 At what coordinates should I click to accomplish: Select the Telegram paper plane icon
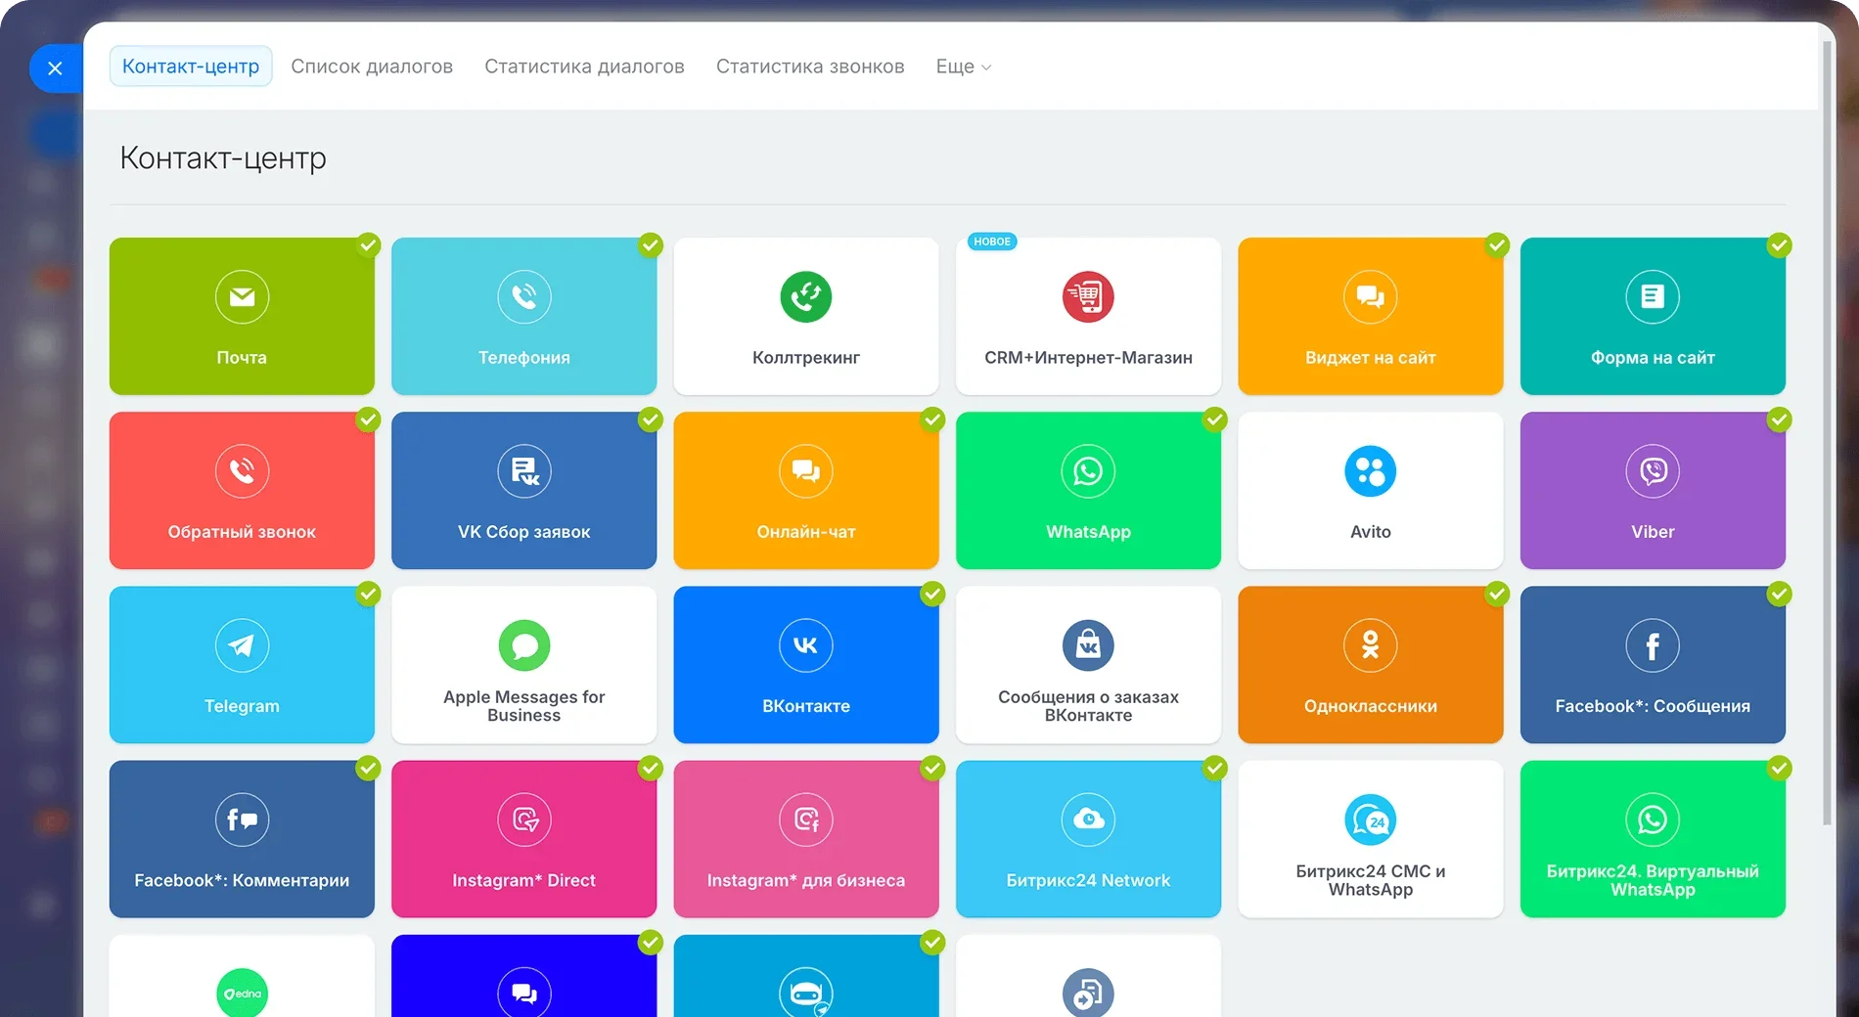point(242,645)
